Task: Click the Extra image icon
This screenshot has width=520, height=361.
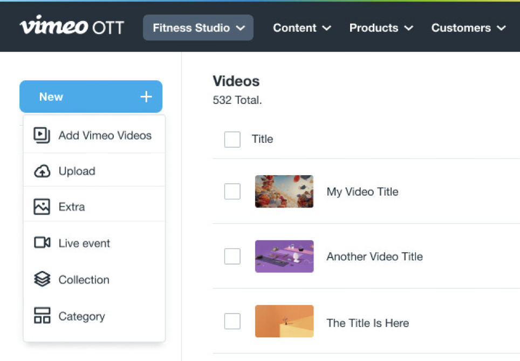Action: (42, 207)
